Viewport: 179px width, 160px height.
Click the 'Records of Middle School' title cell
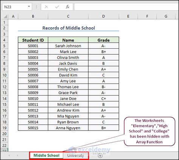68,28
